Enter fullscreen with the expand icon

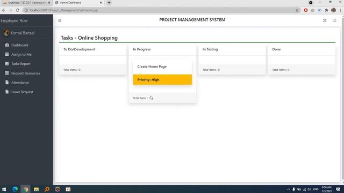tap(325, 20)
